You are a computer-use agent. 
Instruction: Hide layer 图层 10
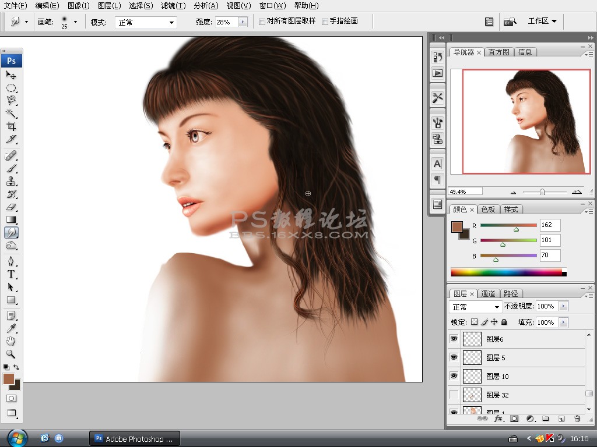click(454, 375)
